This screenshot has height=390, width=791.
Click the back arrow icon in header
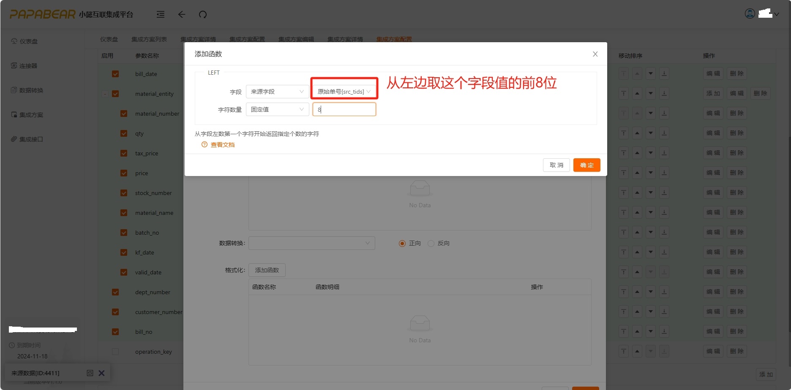[182, 14]
